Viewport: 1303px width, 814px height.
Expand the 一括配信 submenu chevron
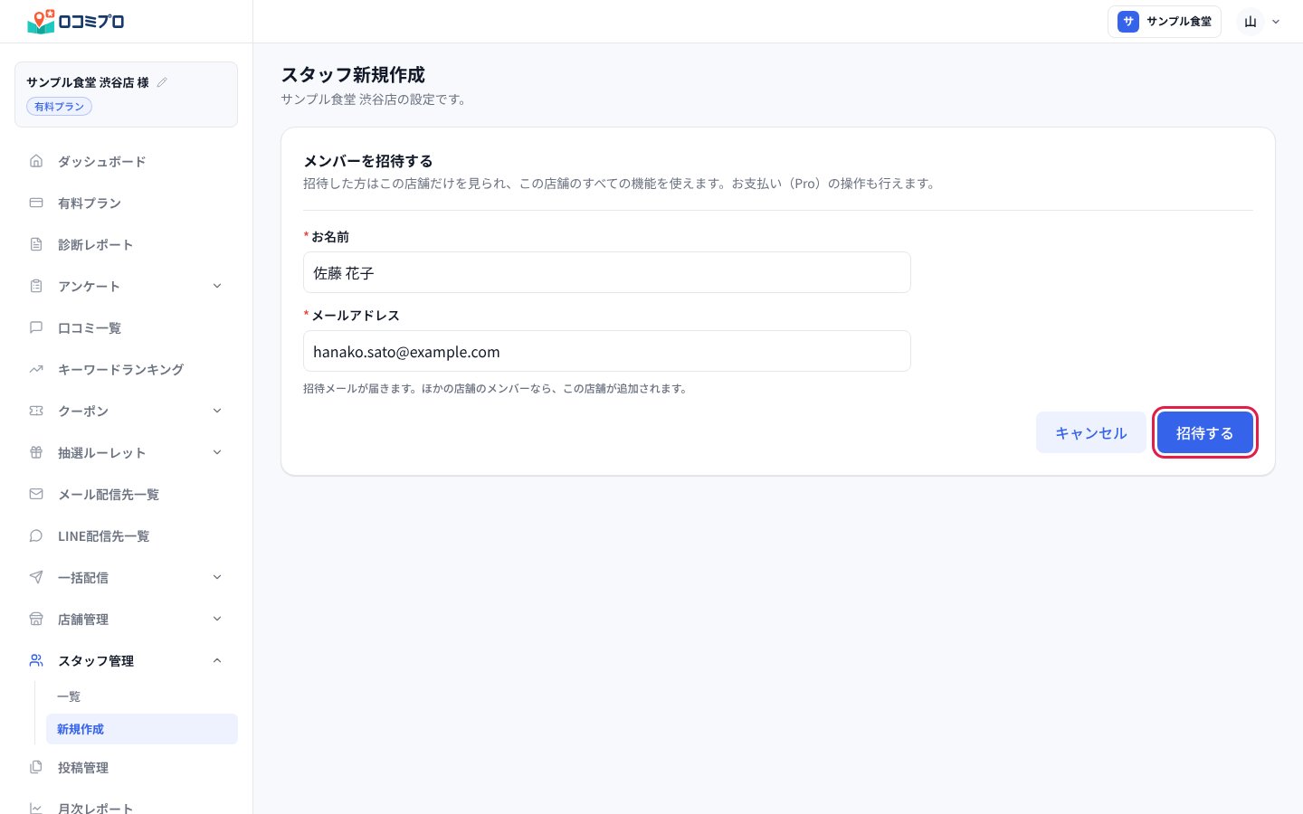217,577
